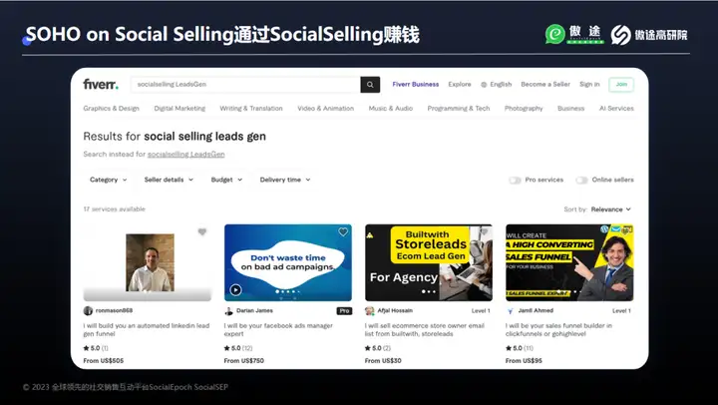Play the Darian James gig video
The image size is (718, 405).
[235, 289]
